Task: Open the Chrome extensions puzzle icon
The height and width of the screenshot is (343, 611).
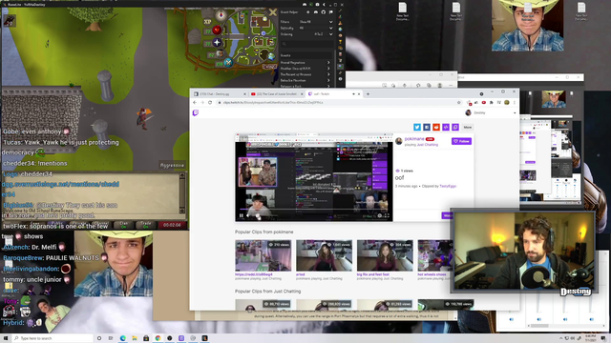Action: [492, 103]
